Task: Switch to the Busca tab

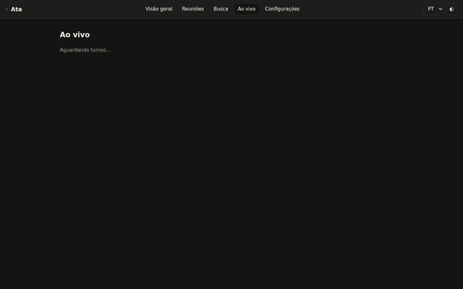Action: [221, 9]
